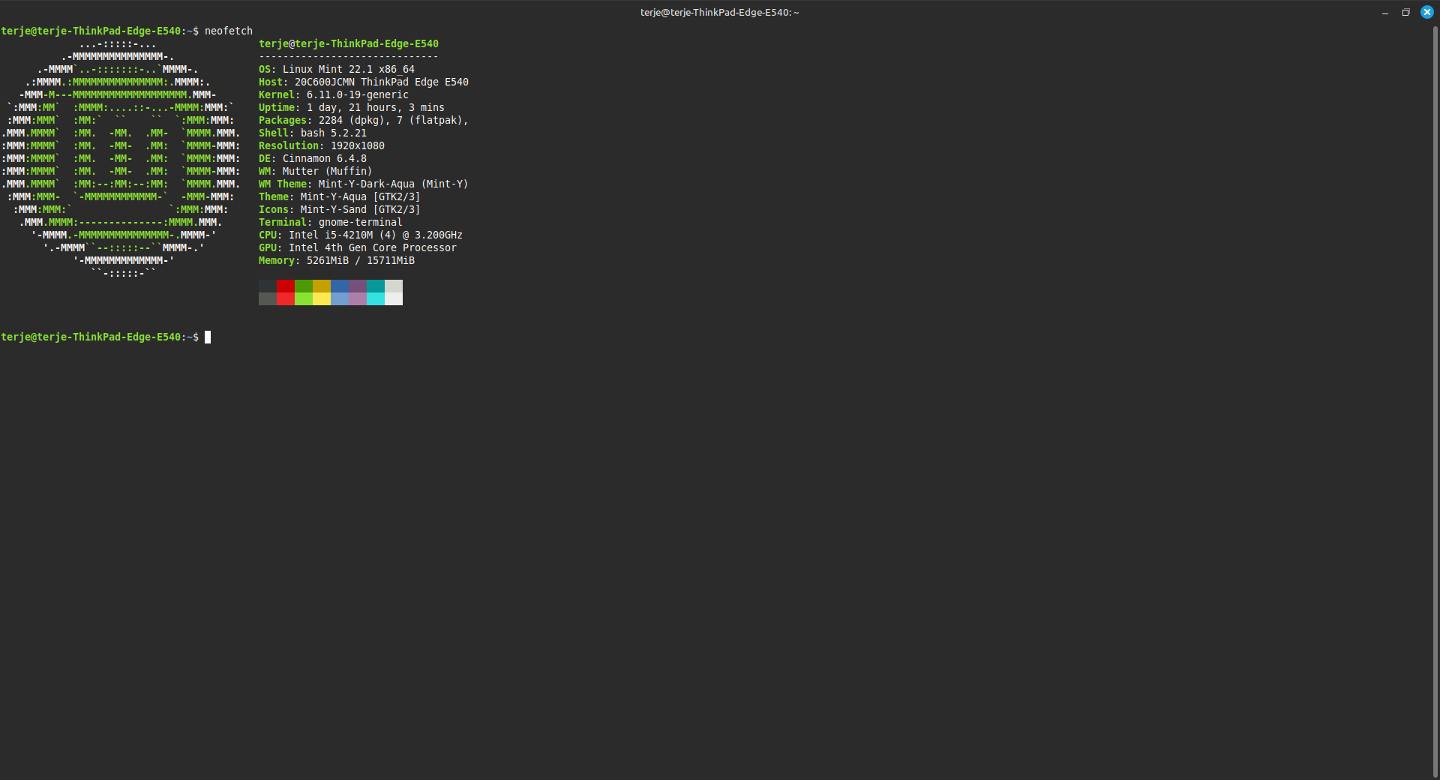Image resolution: width=1440 pixels, height=780 pixels.
Task: Minimize the terminal window
Action: tap(1384, 13)
